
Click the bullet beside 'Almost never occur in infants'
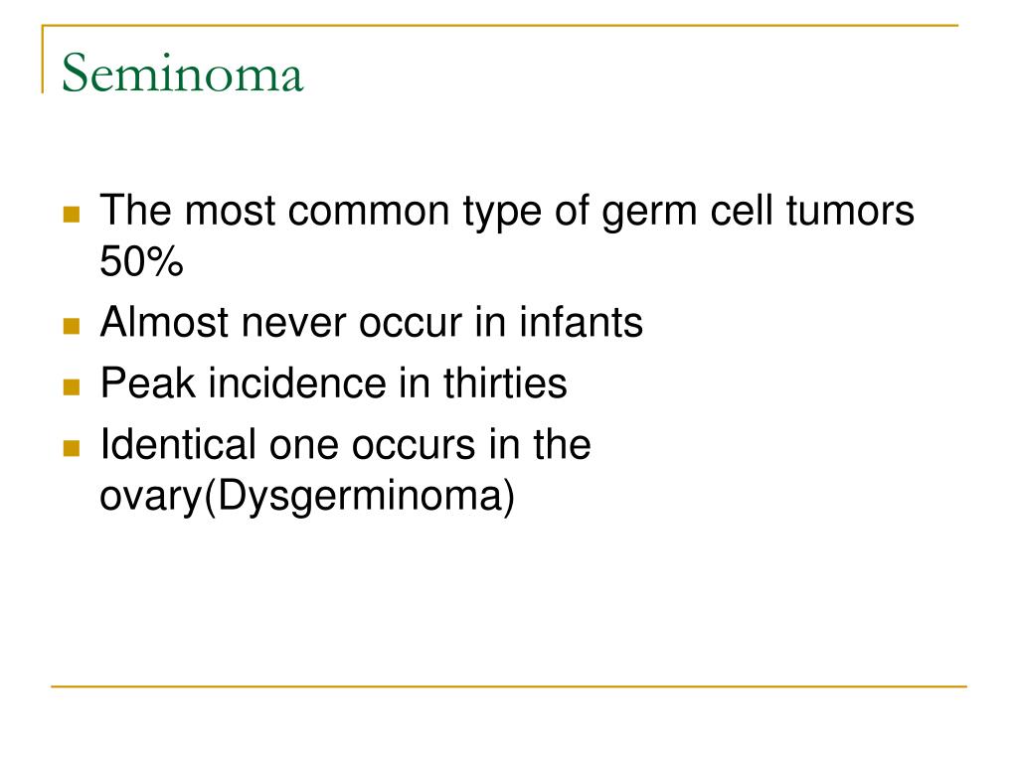pos(72,326)
